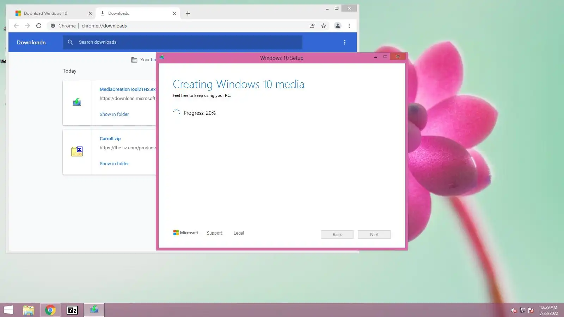564x317 pixels.
Task: Open the Legal link in Setup
Action: (x=239, y=233)
